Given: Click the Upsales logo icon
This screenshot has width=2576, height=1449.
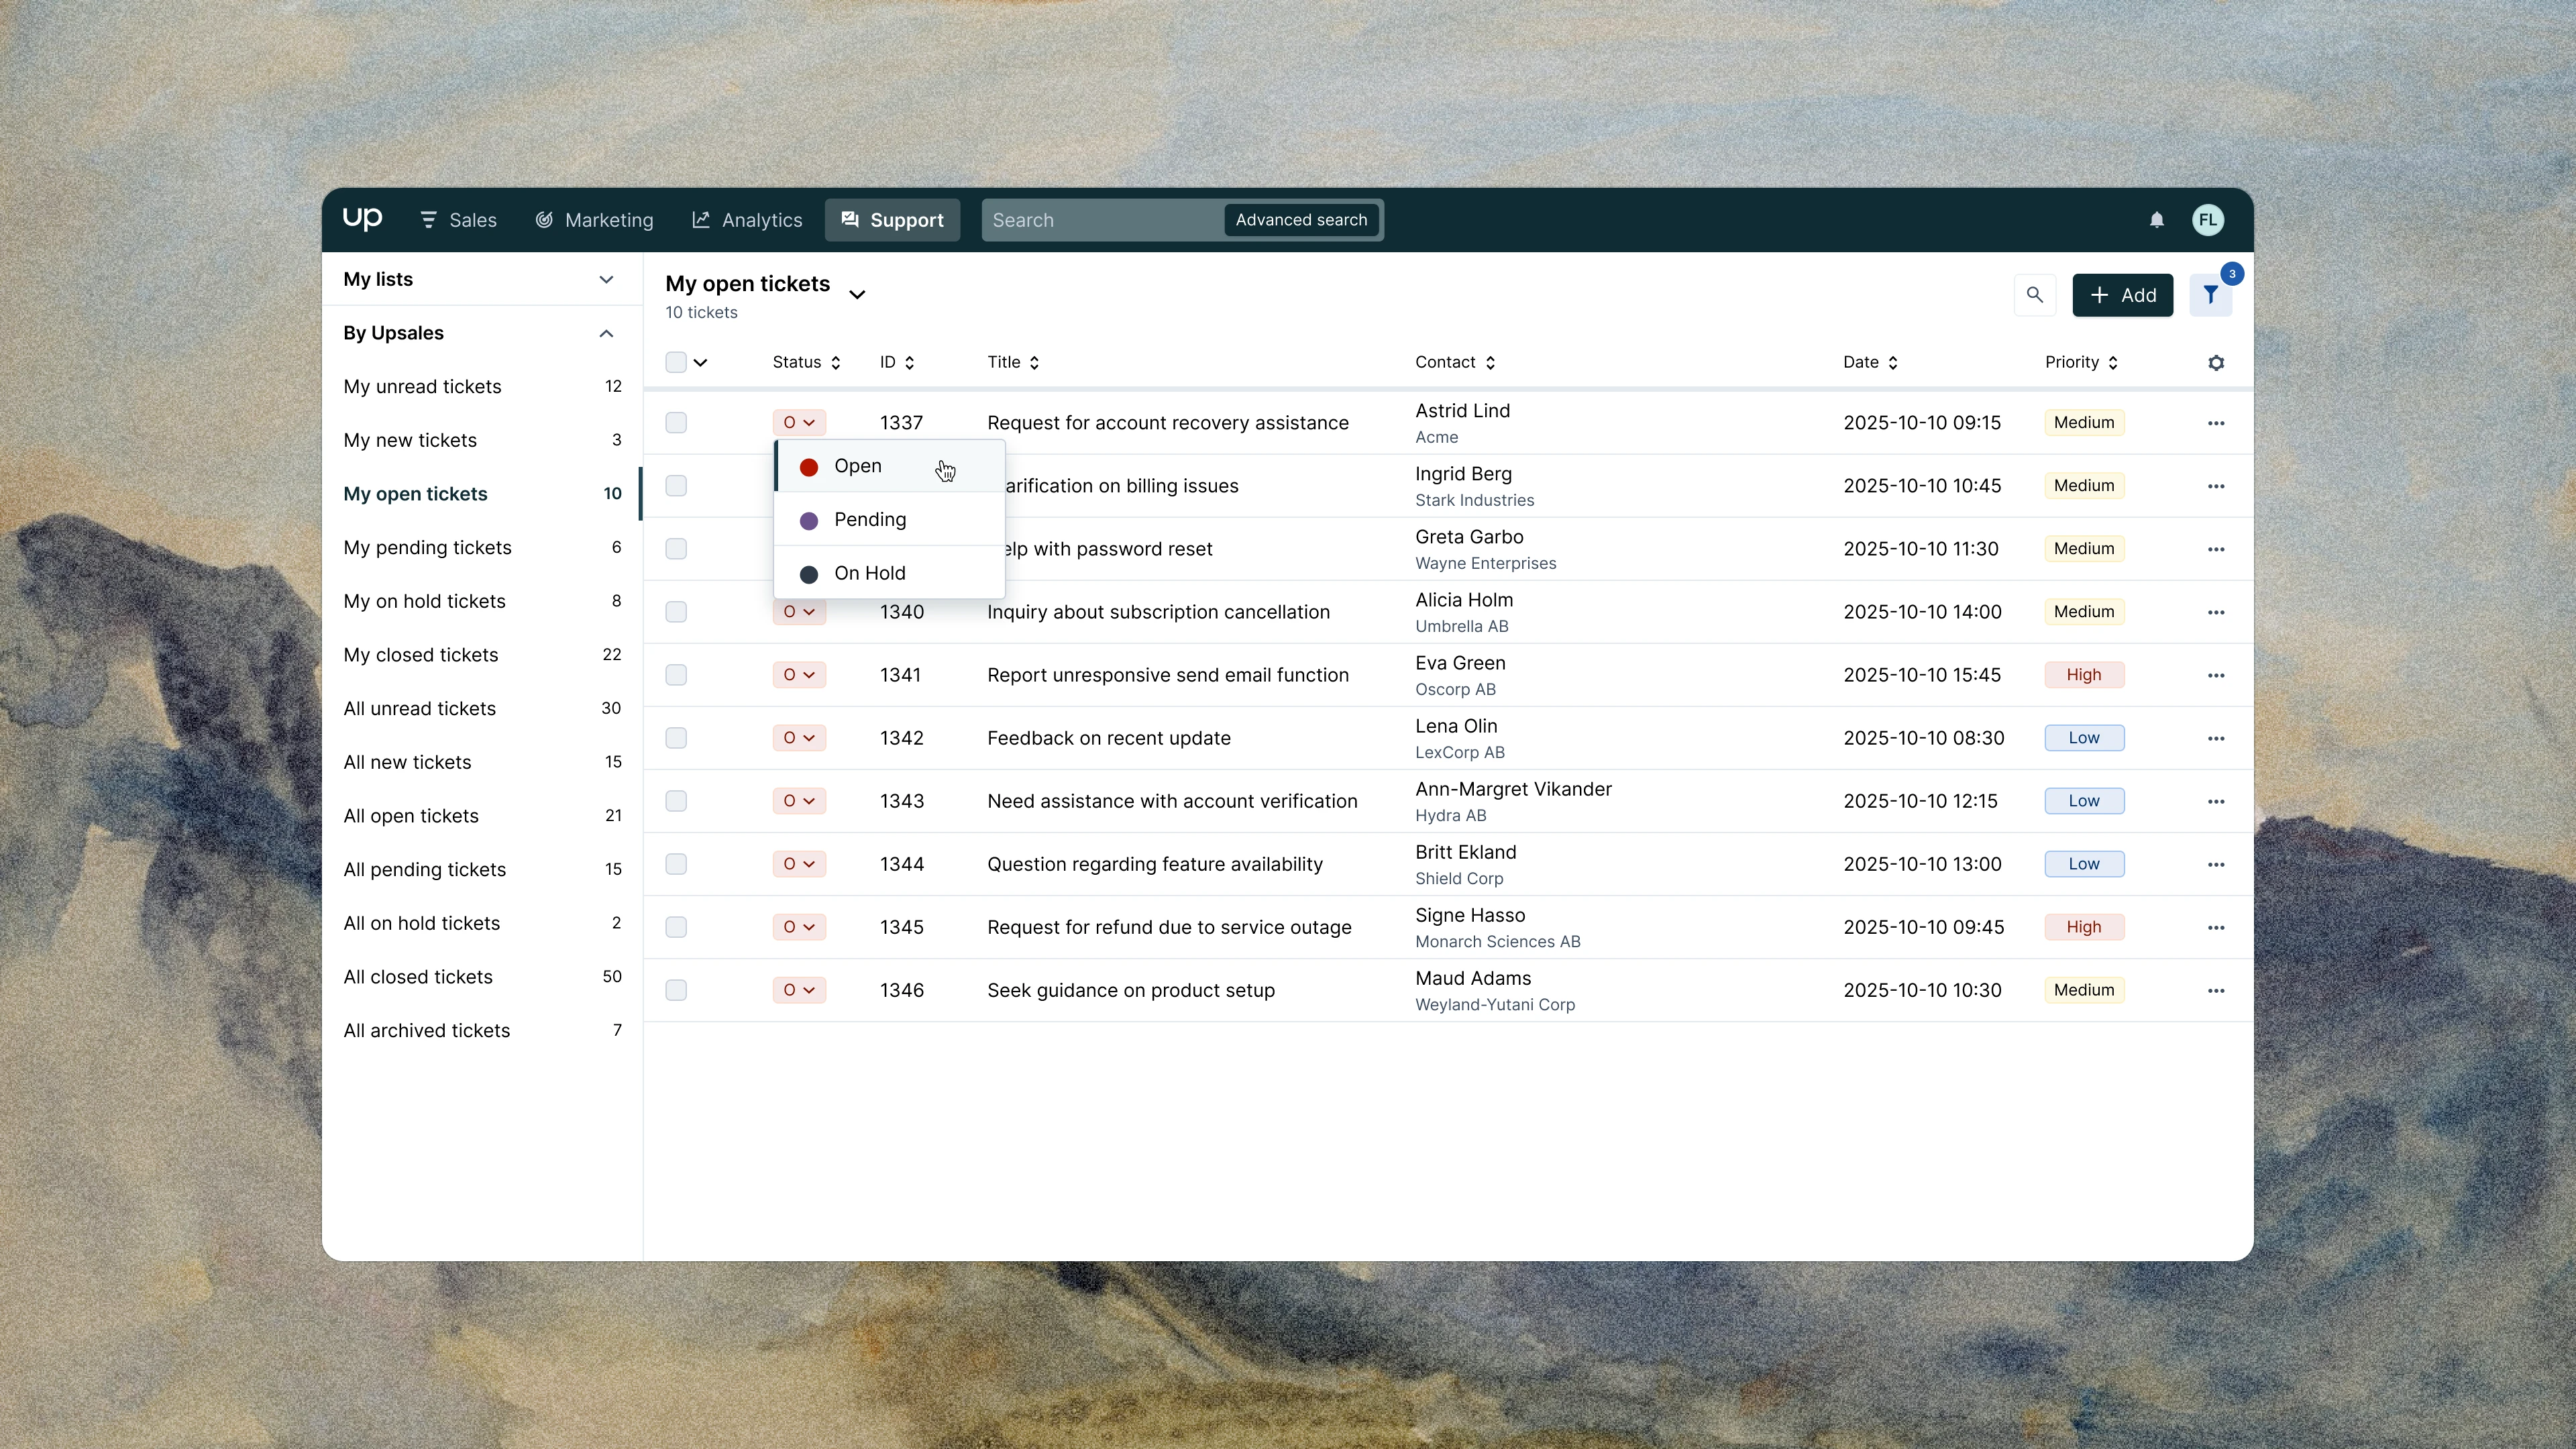Looking at the screenshot, I should (x=362, y=219).
